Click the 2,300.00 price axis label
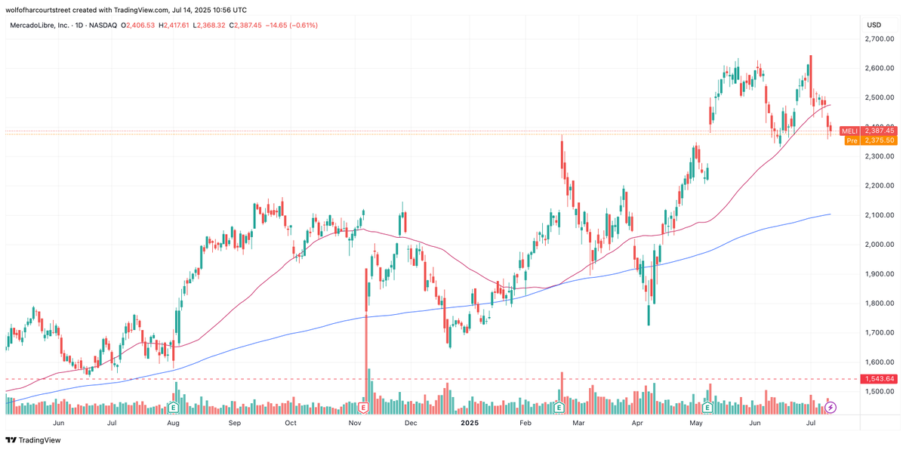Viewport: 906px width, 450px height. 880,156
